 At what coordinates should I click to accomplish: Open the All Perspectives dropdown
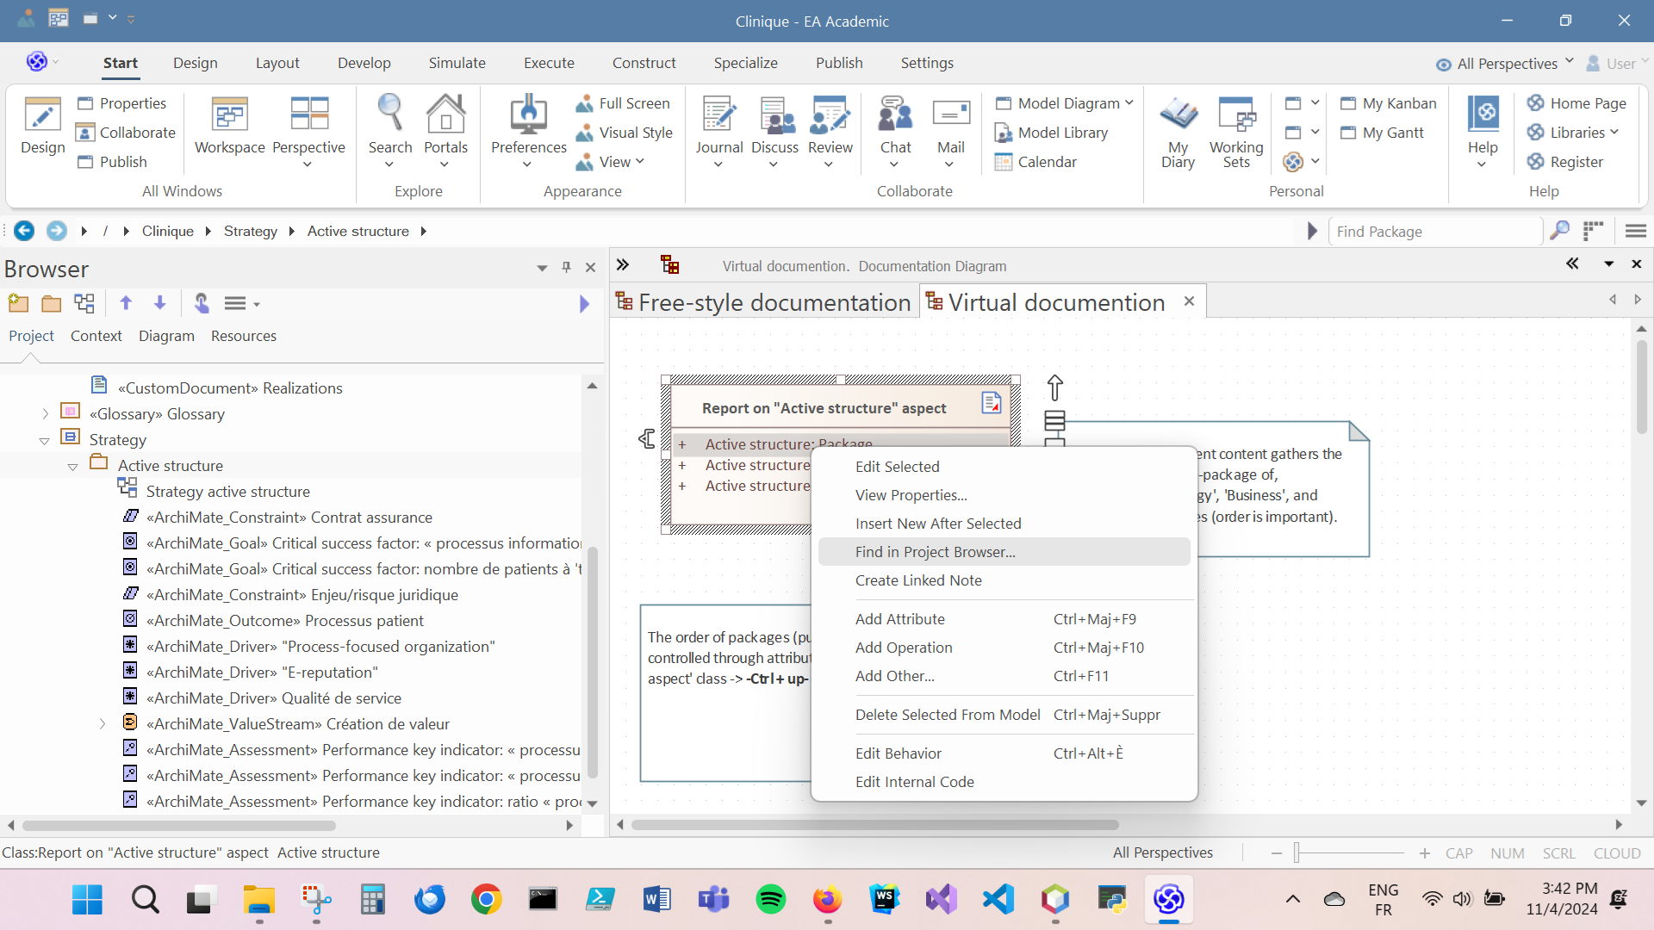[x=1505, y=64]
